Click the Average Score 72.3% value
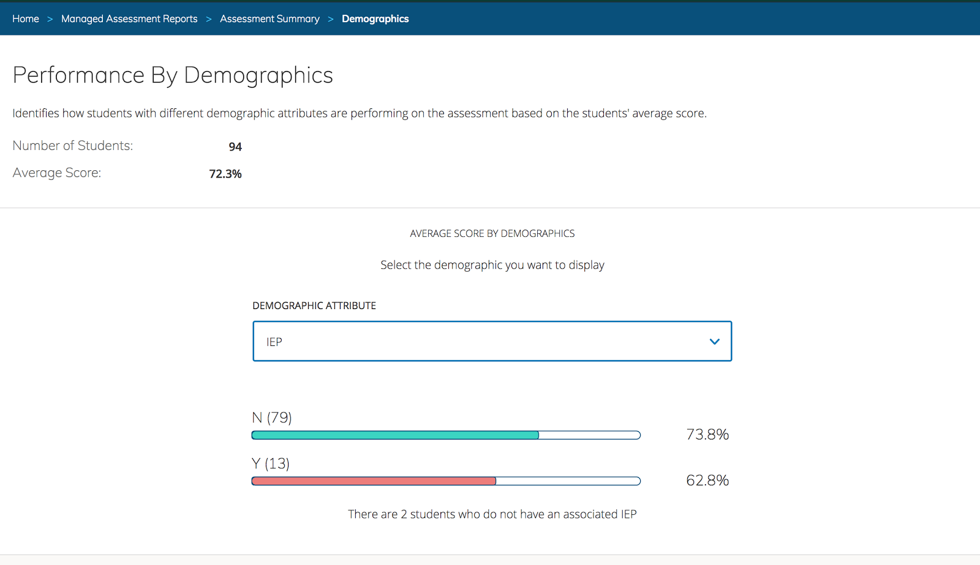 225,174
